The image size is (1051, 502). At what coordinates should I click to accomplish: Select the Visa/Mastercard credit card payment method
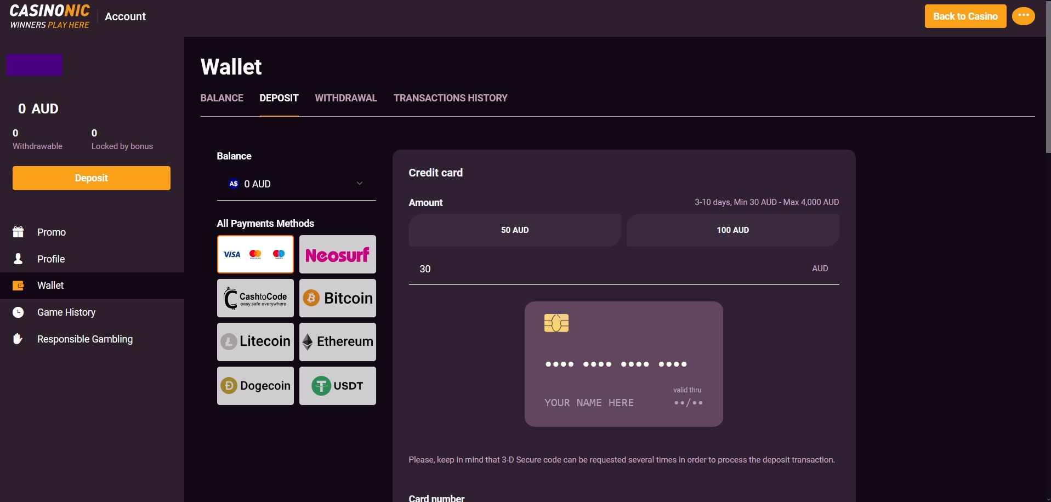coord(255,254)
